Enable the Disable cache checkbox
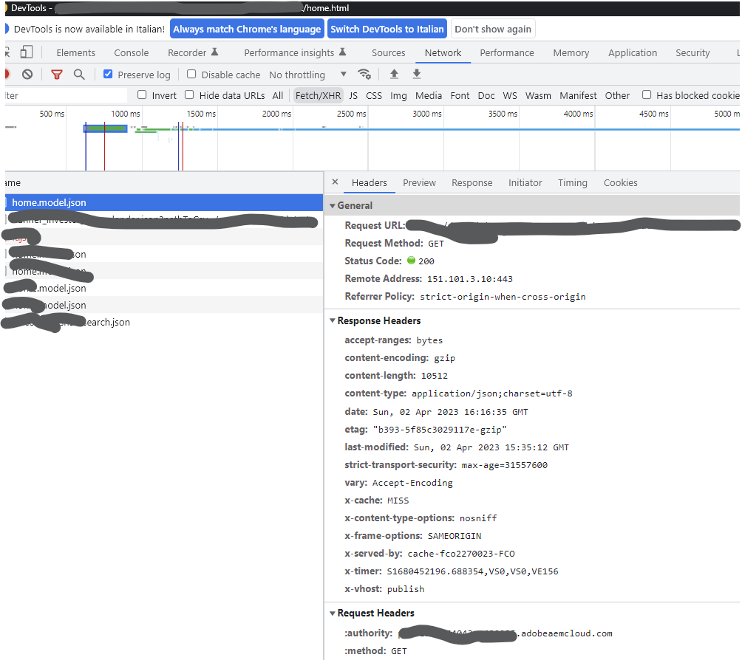742x660 pixels. pos(191,74)
